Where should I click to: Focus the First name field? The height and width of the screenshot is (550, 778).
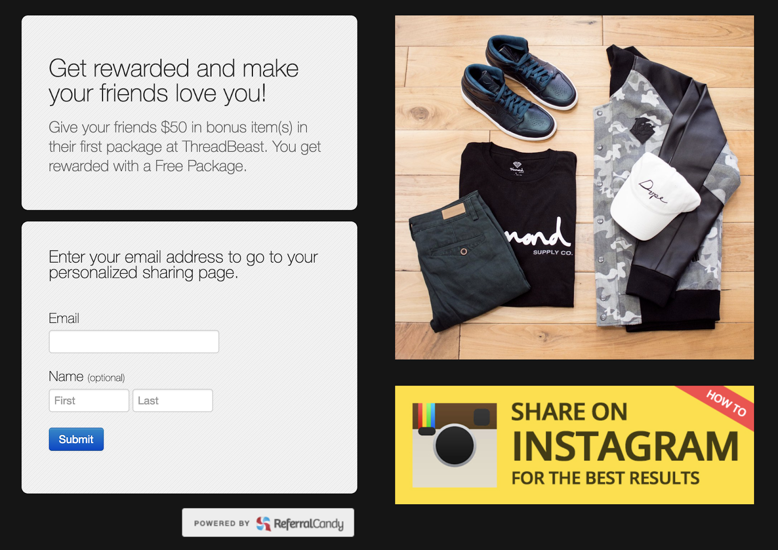(x=89, y=400)
